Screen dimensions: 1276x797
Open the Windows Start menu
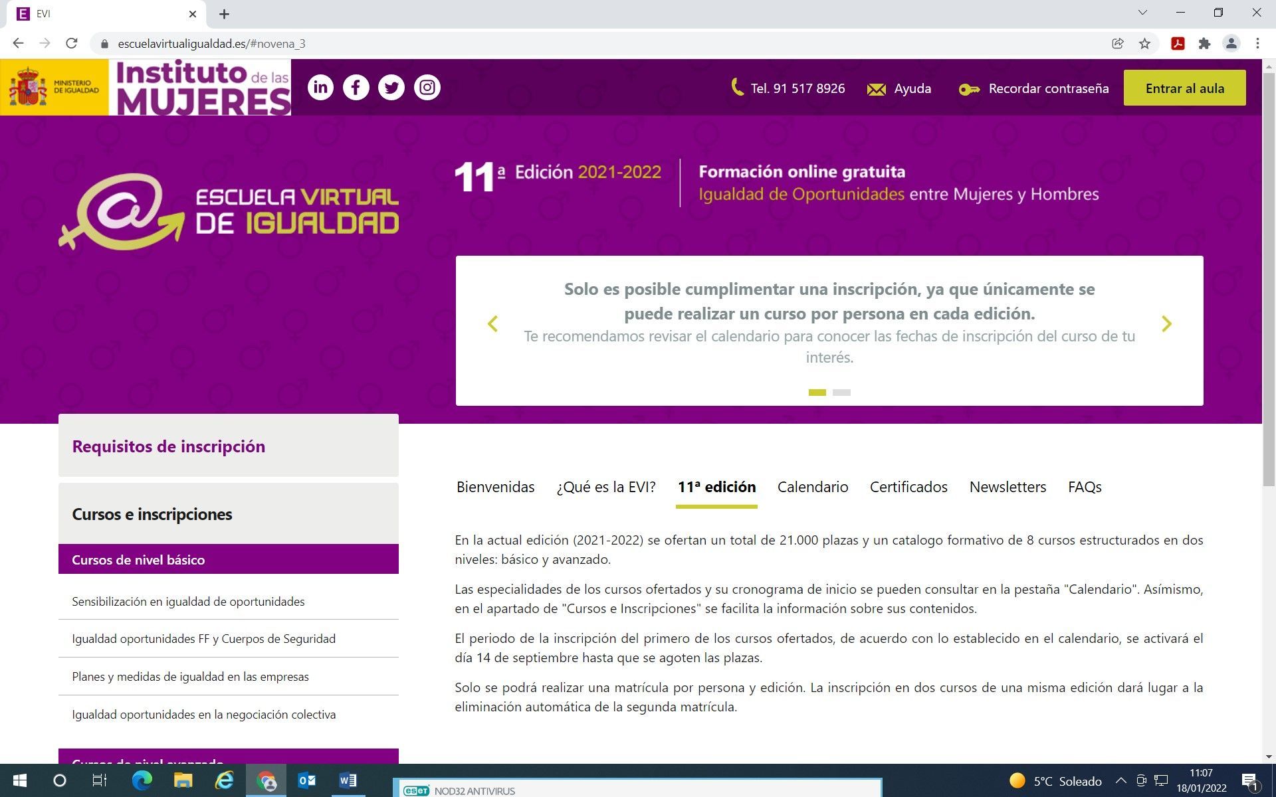click(x=19, y=780)
